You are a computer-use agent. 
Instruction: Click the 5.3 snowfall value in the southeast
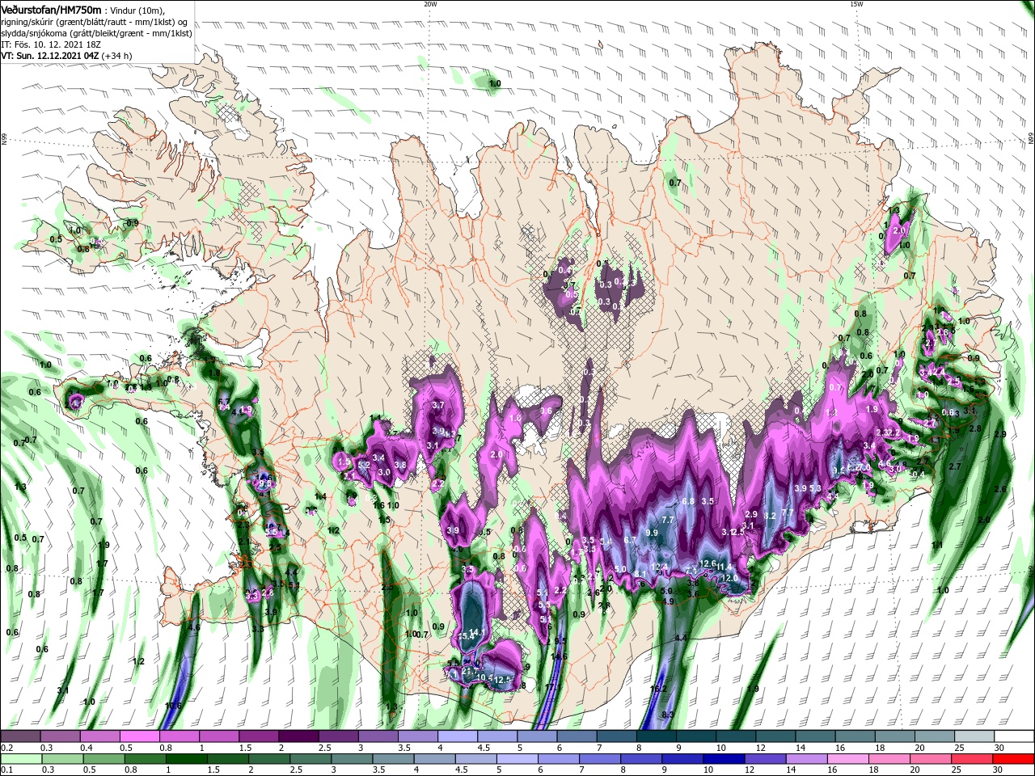click(x=814, y=488)
